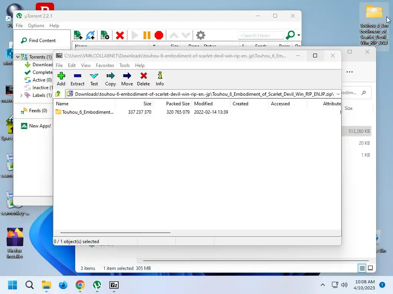393x294 pixels.
Task: Open the 7-Zip Help menu
Action: 140,65
